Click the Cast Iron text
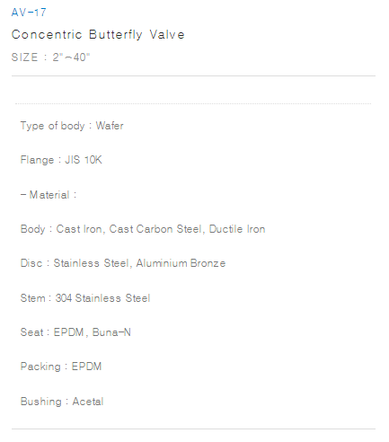The image size is (389, 442). coord(79,229)
